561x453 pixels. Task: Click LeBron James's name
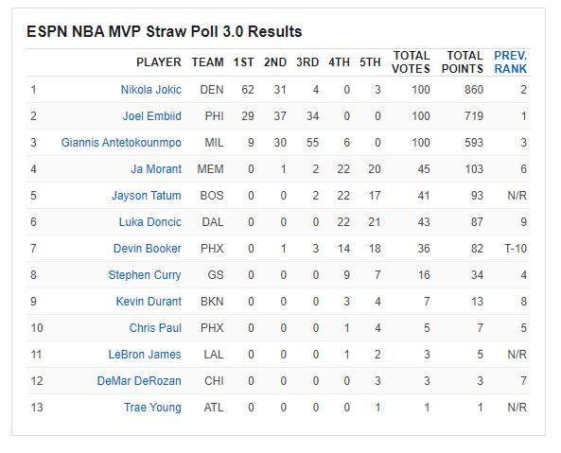tap(145, 355)
